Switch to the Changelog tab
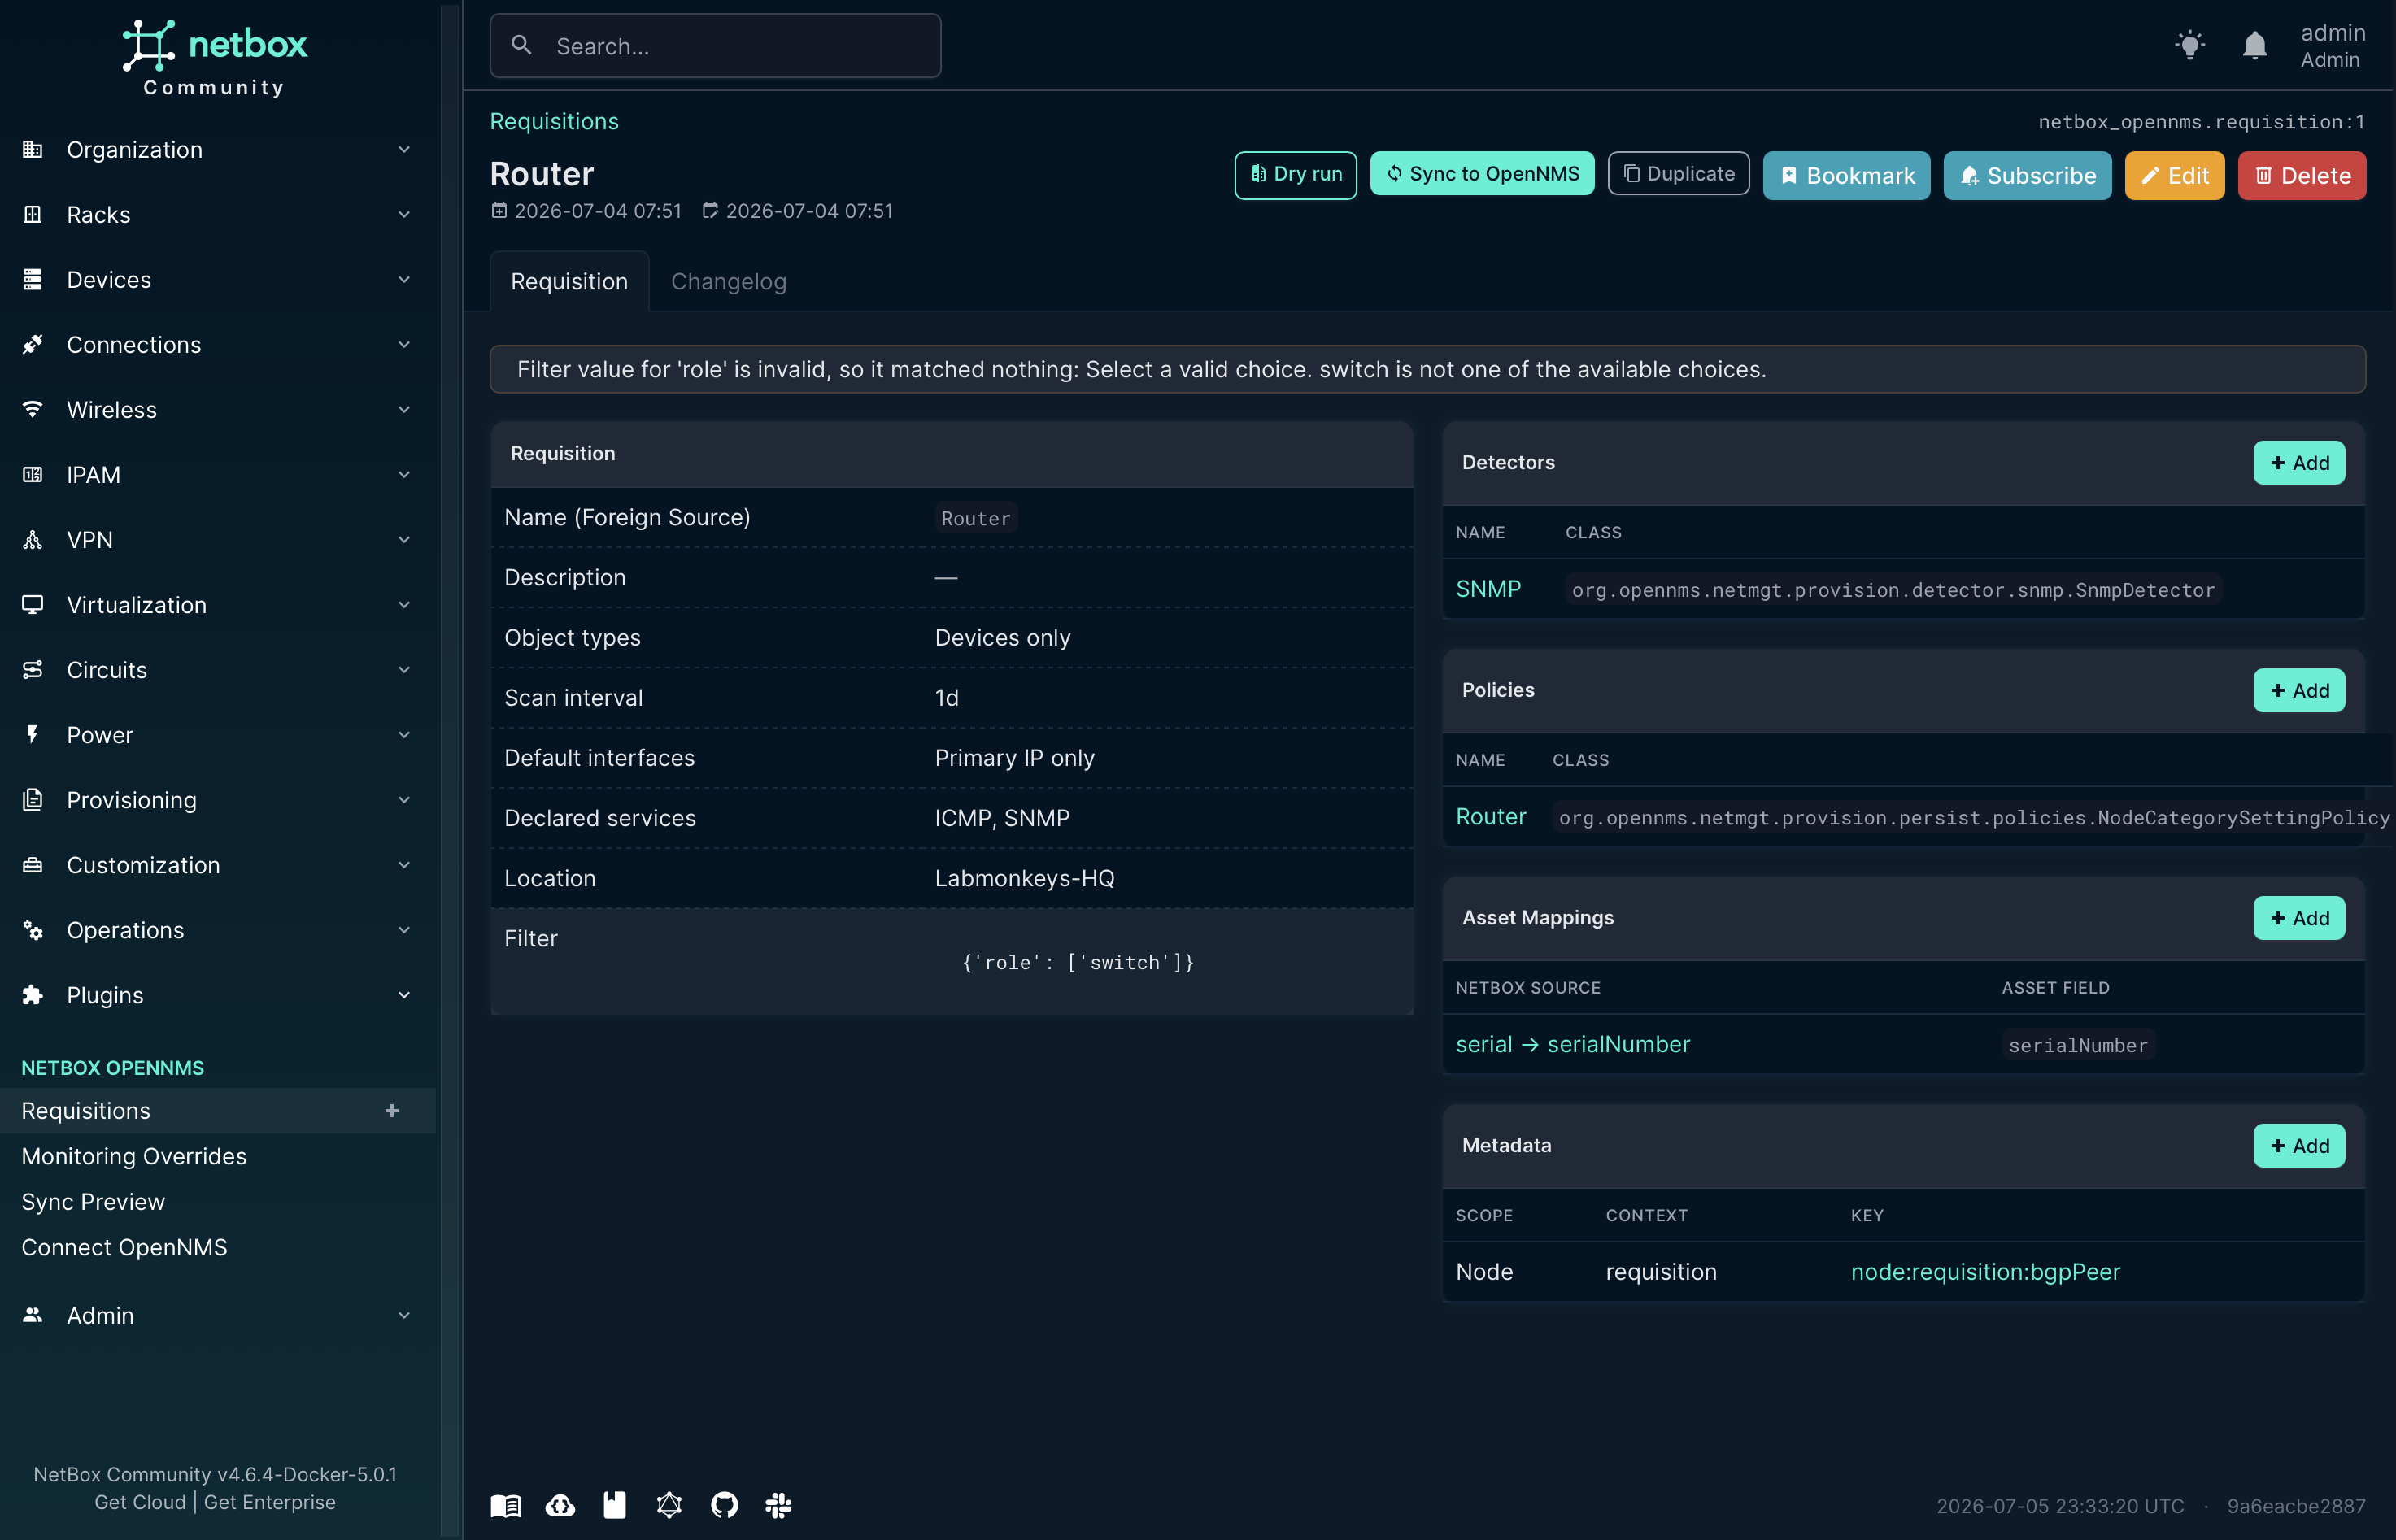Viewport: 2396px width, 1540px height. coord(728,281)
